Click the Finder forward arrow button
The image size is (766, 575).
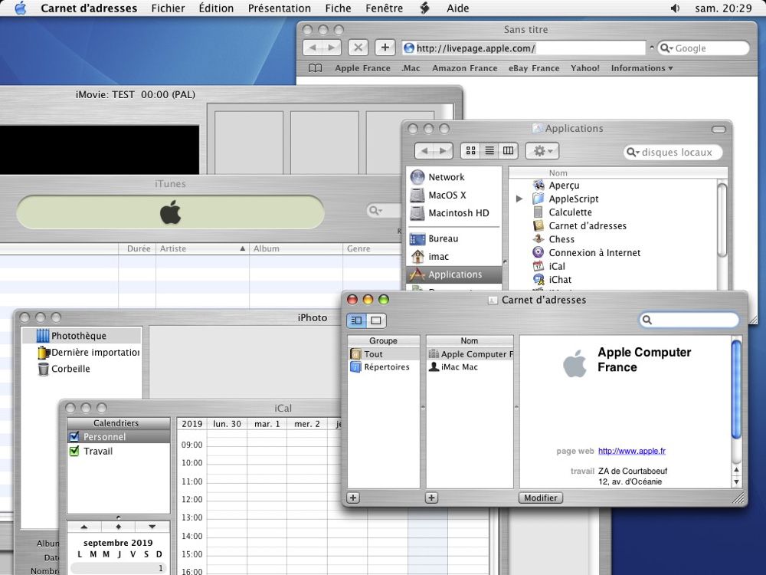(x=443, y=150)
